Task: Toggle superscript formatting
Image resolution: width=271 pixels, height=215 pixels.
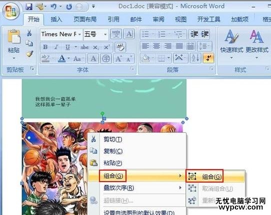Action: [x=106, y=47]
